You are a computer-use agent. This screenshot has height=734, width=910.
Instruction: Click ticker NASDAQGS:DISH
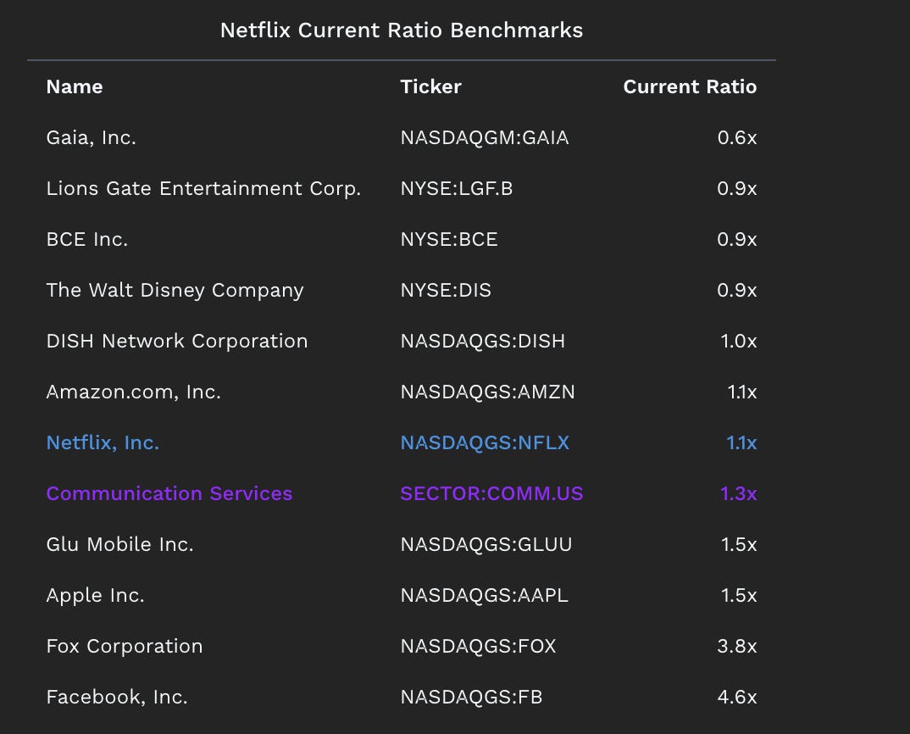pos(483,341)
